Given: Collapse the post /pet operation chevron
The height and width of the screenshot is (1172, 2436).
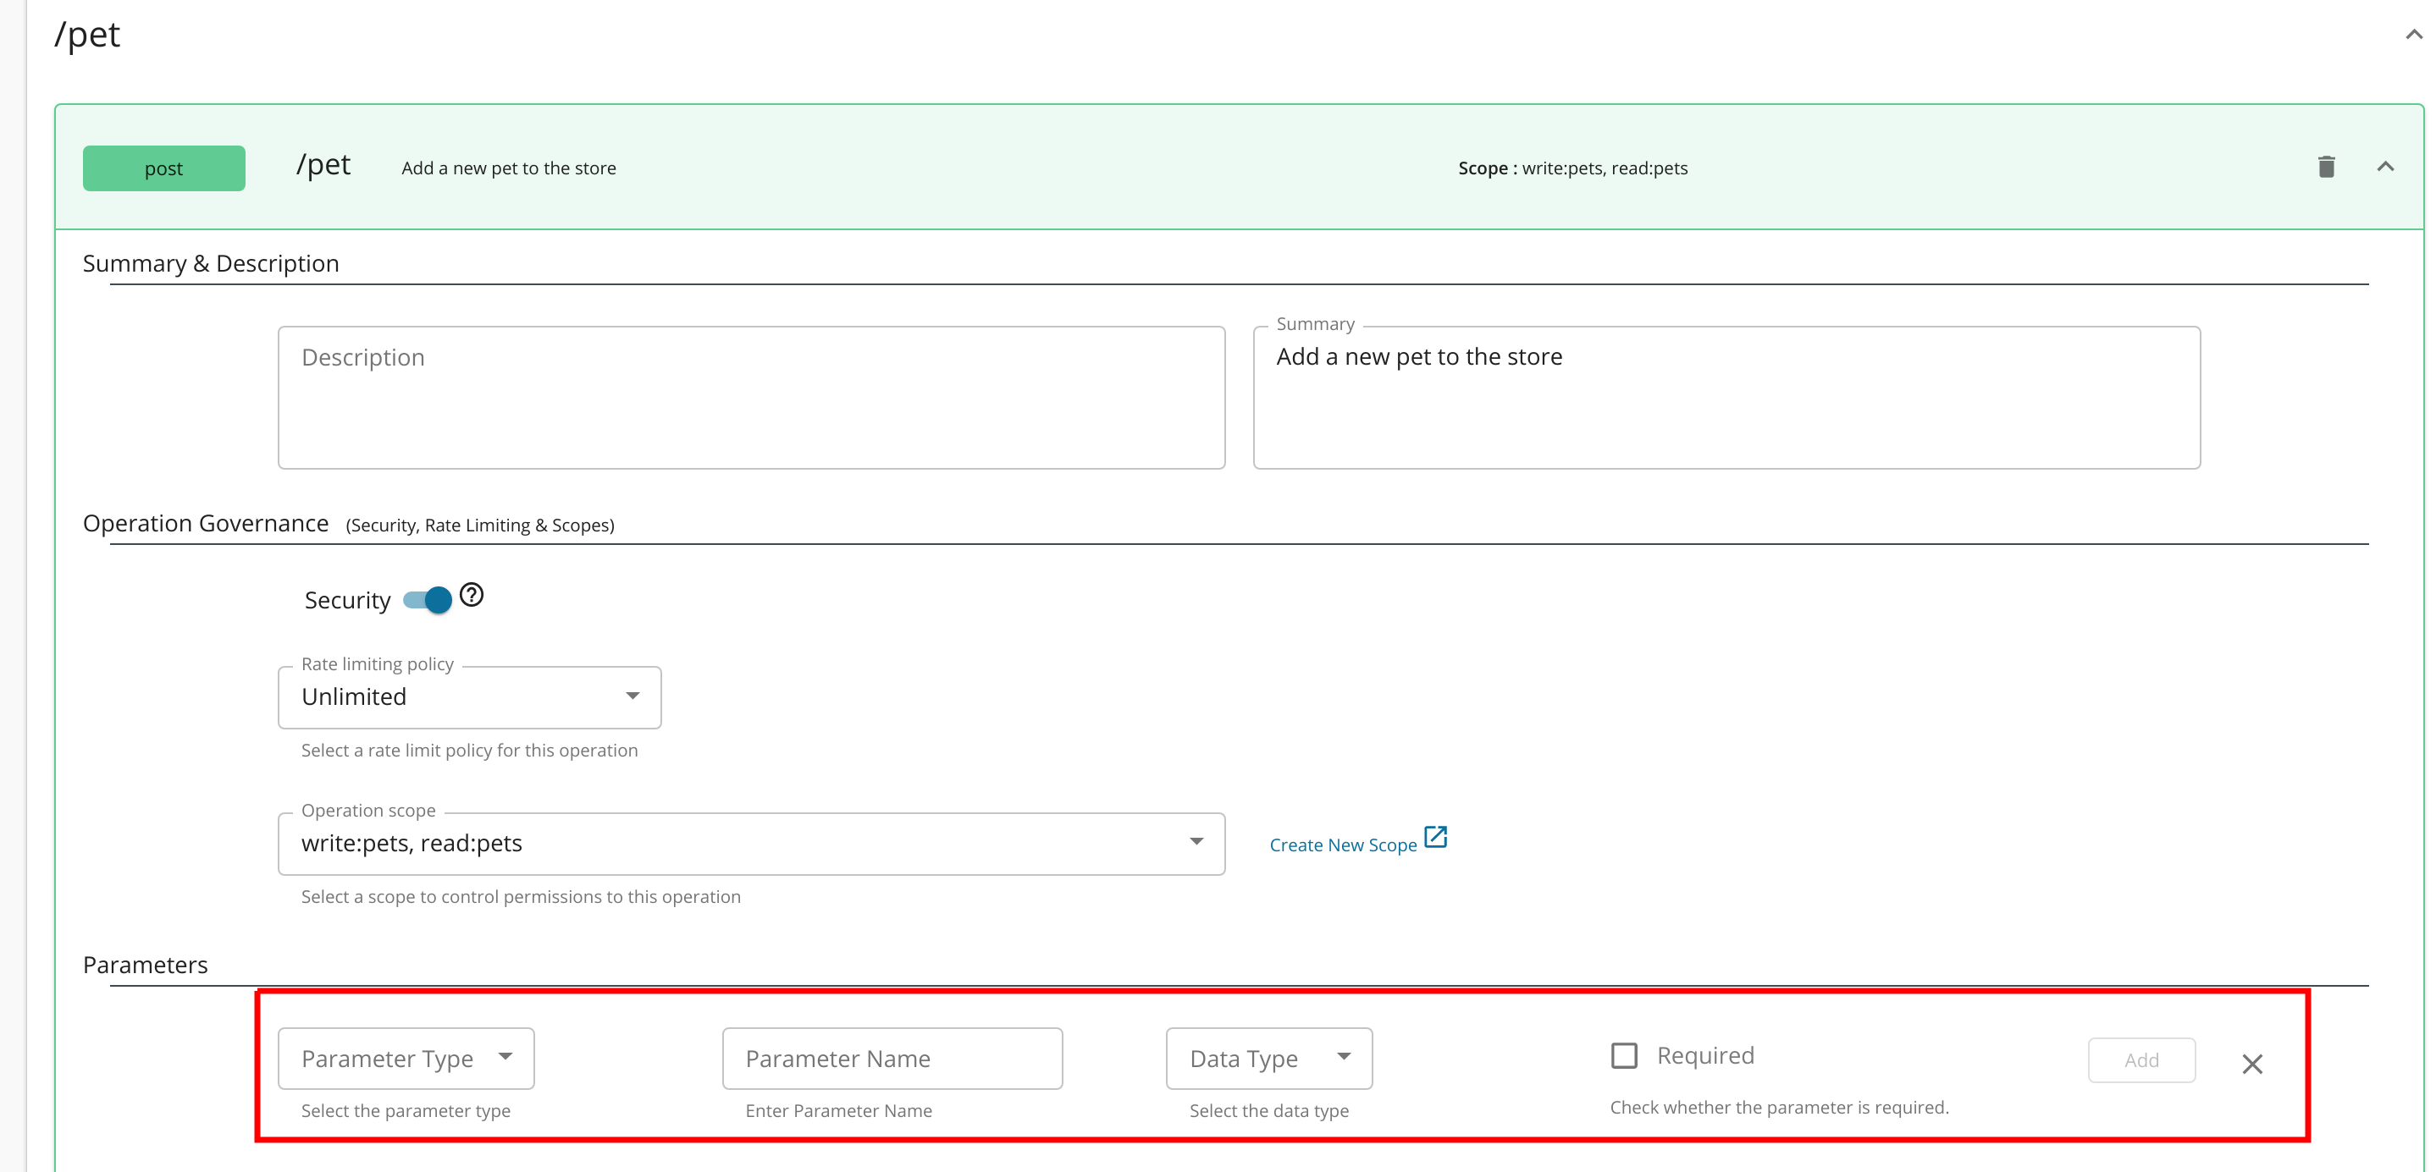Looking at the screenshot, I should (2385, 168).
